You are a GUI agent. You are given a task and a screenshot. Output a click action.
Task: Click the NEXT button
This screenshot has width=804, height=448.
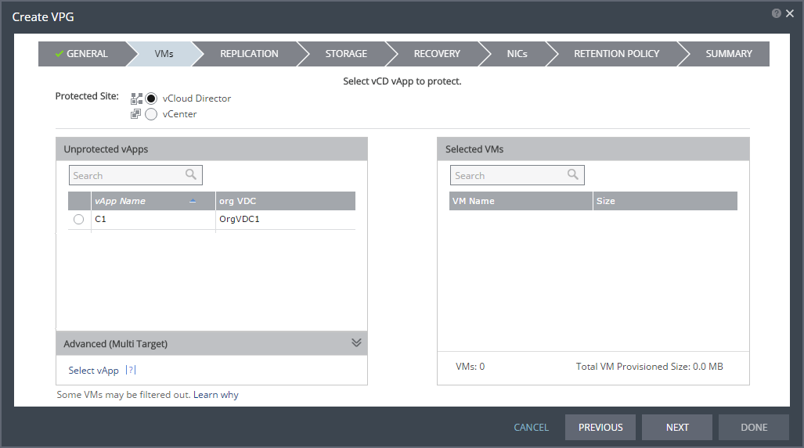[677, 428]
